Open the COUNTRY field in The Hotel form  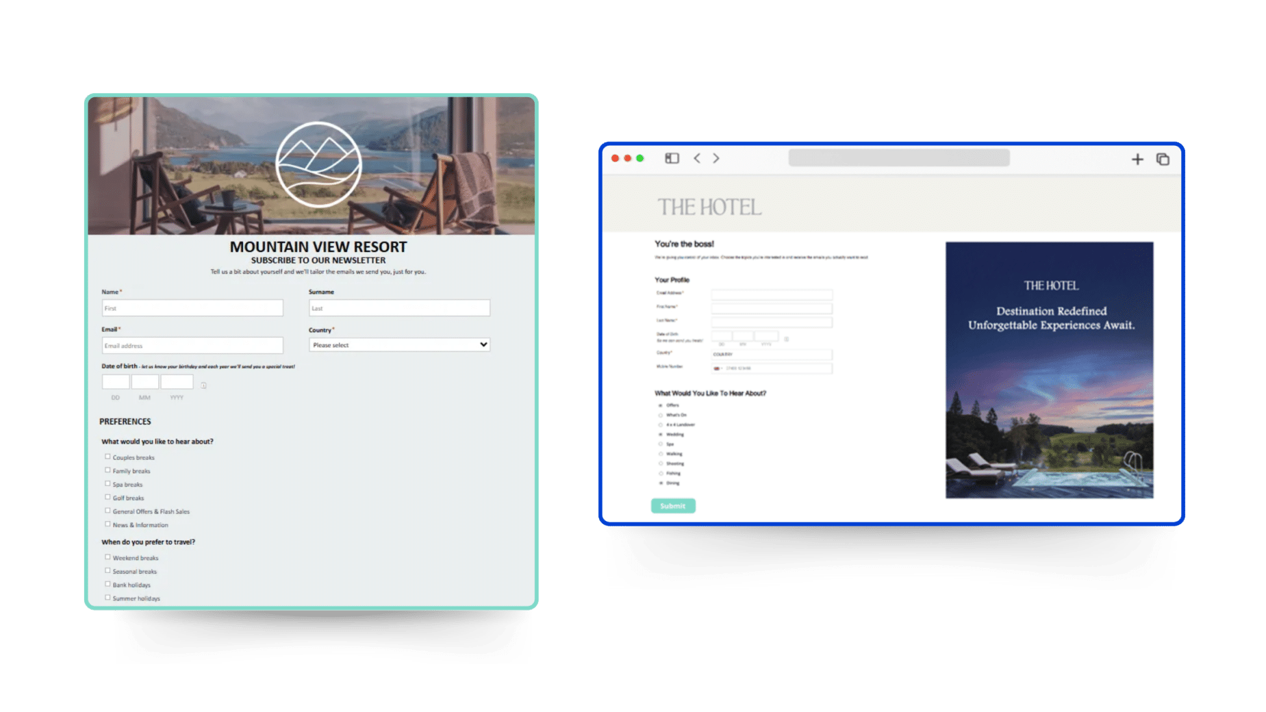(772, 354)
